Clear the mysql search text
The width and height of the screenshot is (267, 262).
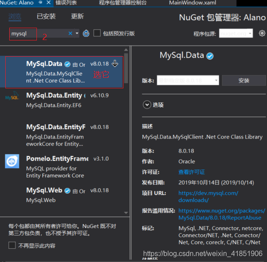pos(70,33)
